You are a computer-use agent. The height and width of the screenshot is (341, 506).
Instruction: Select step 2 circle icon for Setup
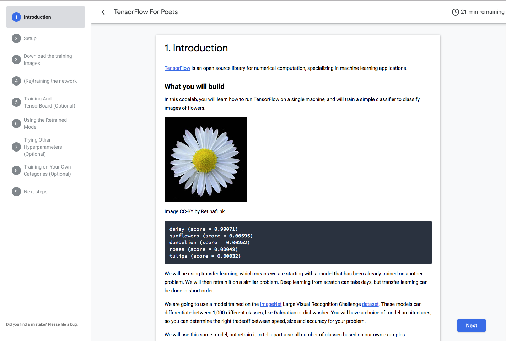pos(16,38)
